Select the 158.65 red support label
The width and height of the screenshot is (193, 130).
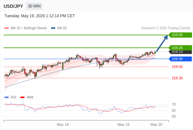point(177,67)
